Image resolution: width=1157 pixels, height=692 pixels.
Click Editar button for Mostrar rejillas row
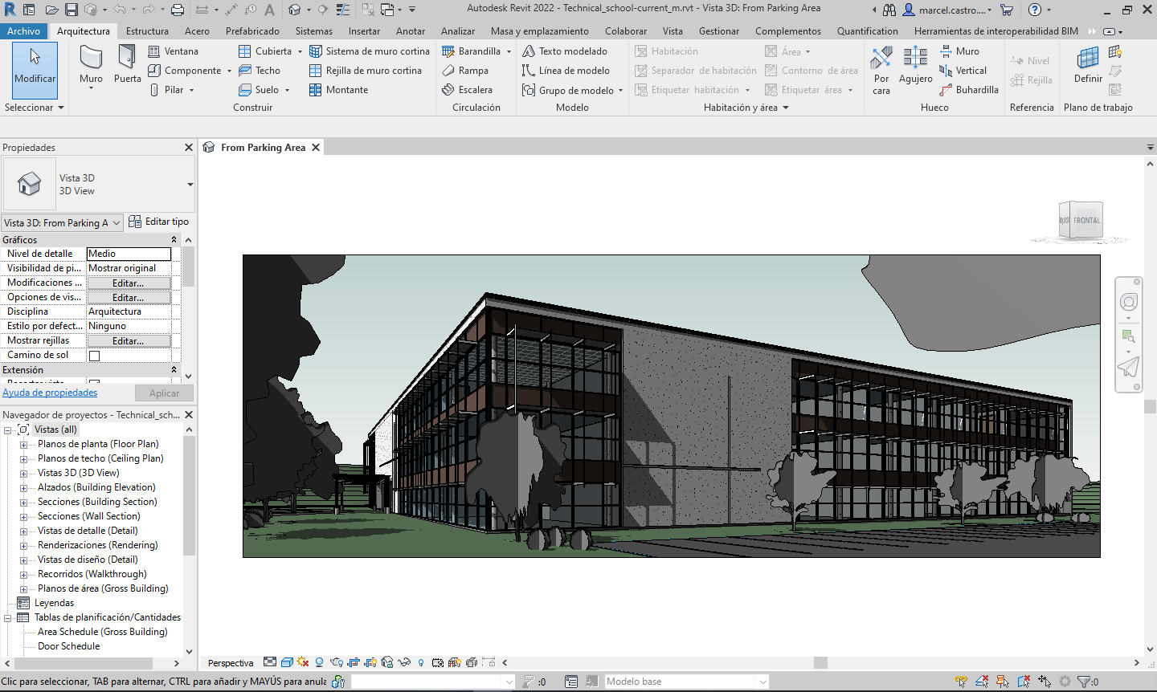pyautogui.click(x=129, y=340)
